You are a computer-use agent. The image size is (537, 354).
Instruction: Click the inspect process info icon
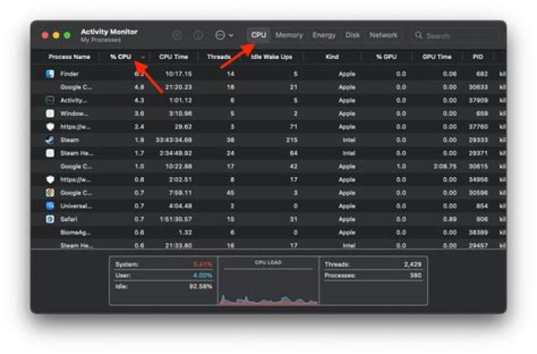198,35
